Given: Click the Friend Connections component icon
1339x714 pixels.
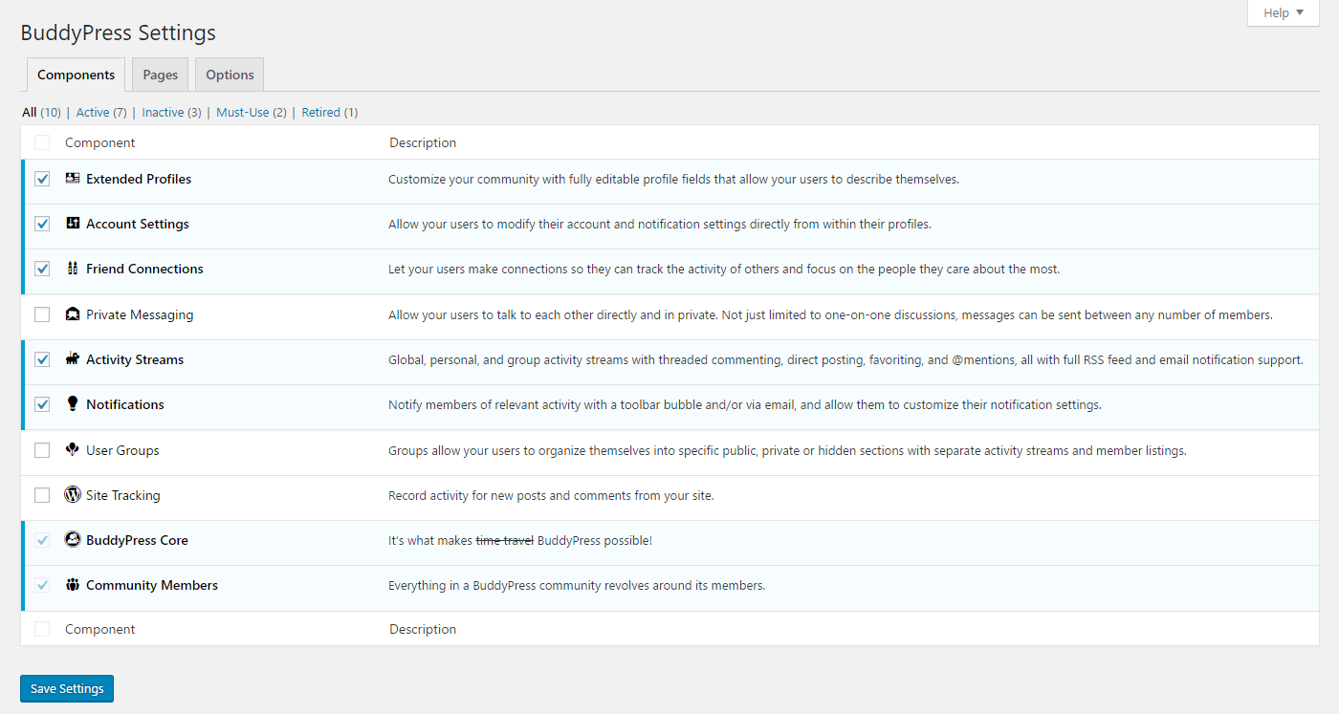Looking at the screenshot, I should [x=73, y=269].
